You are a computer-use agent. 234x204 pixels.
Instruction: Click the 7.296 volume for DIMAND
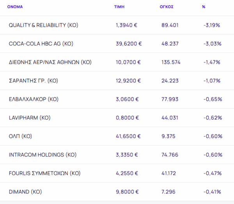point(168,192)
